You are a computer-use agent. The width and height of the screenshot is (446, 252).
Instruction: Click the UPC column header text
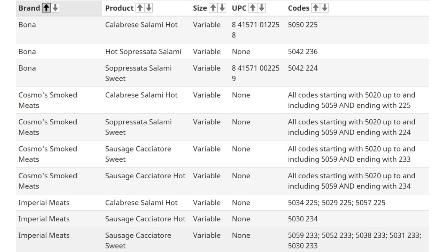tap(239, 8)
